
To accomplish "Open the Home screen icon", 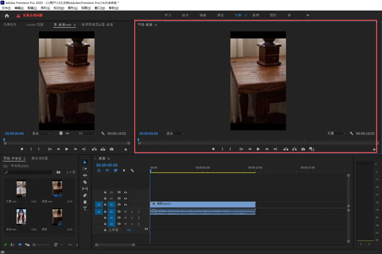I will [x=7, y=16].
